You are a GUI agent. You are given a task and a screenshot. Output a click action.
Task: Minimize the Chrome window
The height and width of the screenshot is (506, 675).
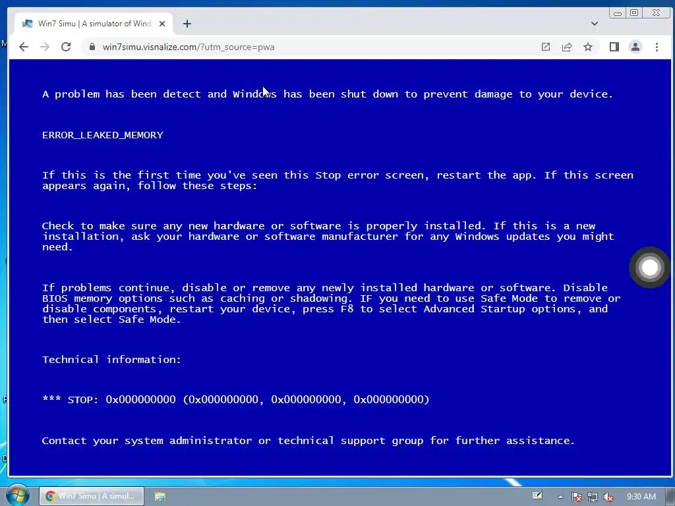(618, 13)
